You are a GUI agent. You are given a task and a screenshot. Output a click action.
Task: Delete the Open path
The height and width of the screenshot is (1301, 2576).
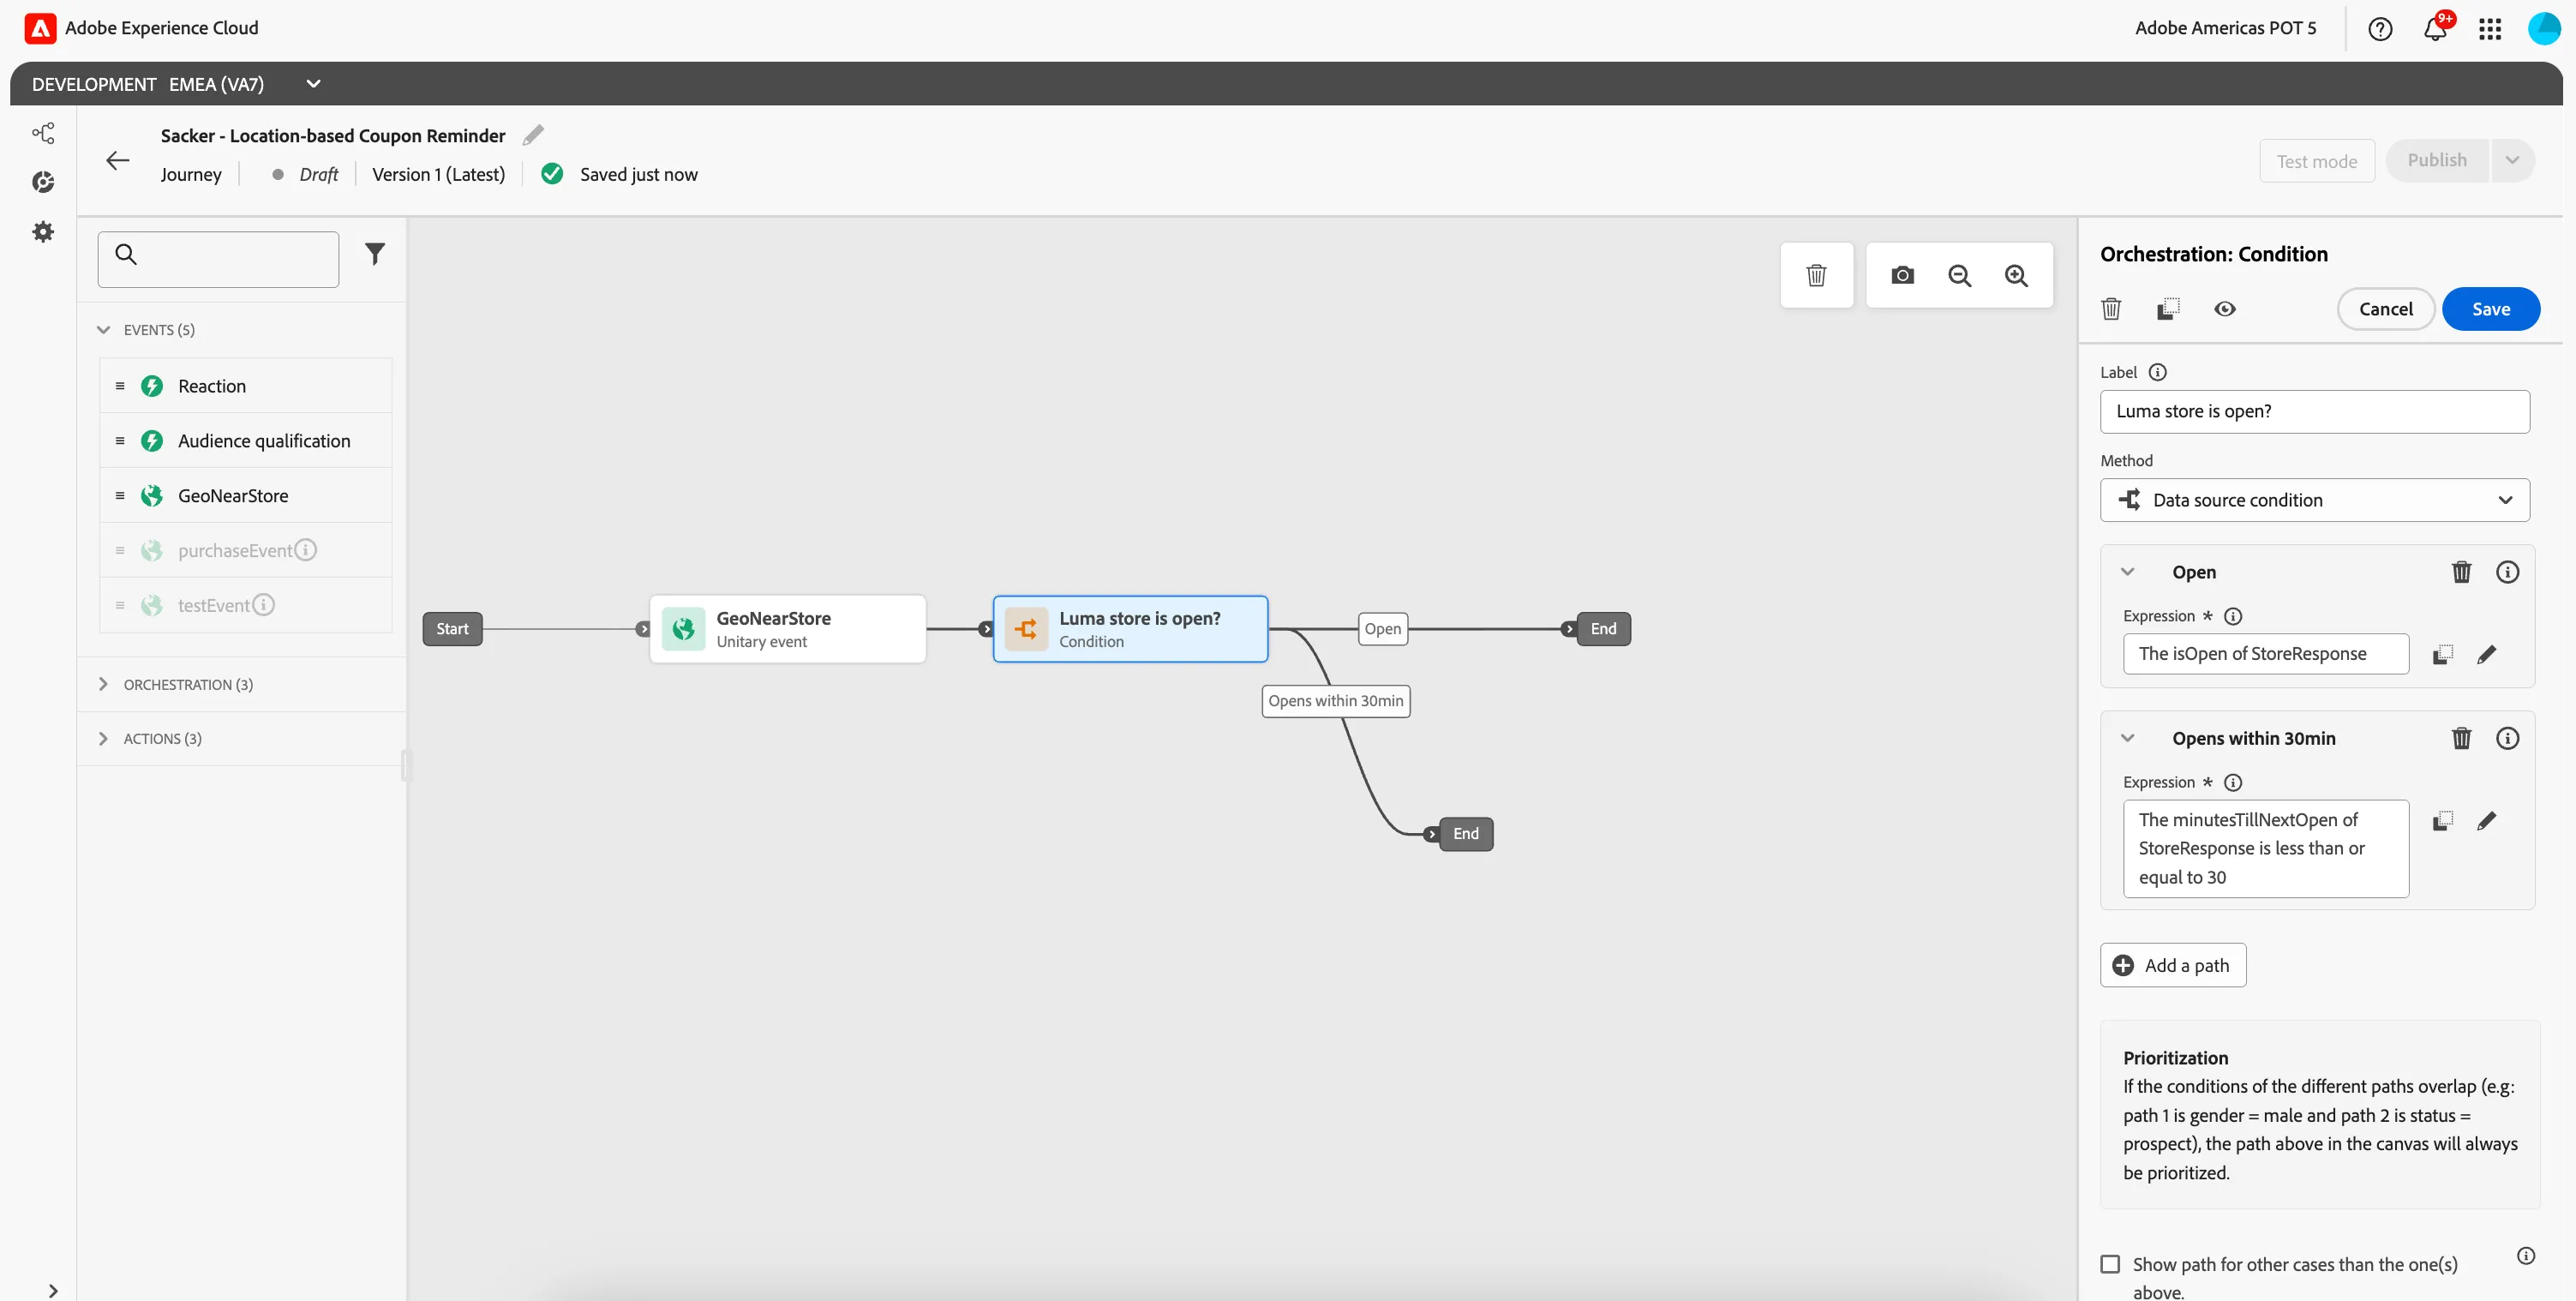(x=2461, y=572)
